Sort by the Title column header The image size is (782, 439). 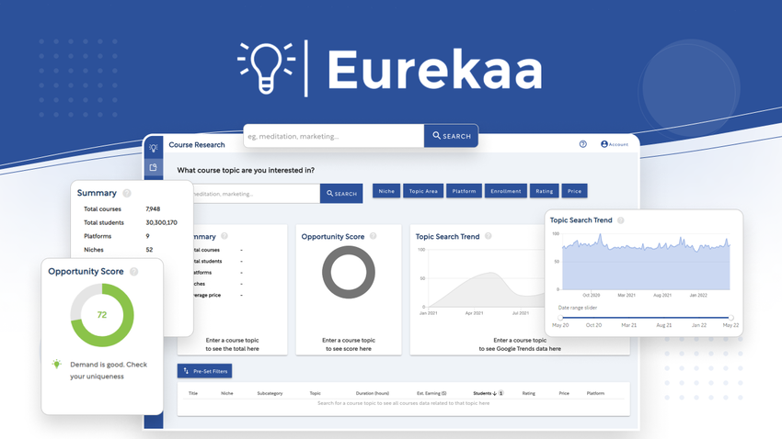click(x=193, y=393)
